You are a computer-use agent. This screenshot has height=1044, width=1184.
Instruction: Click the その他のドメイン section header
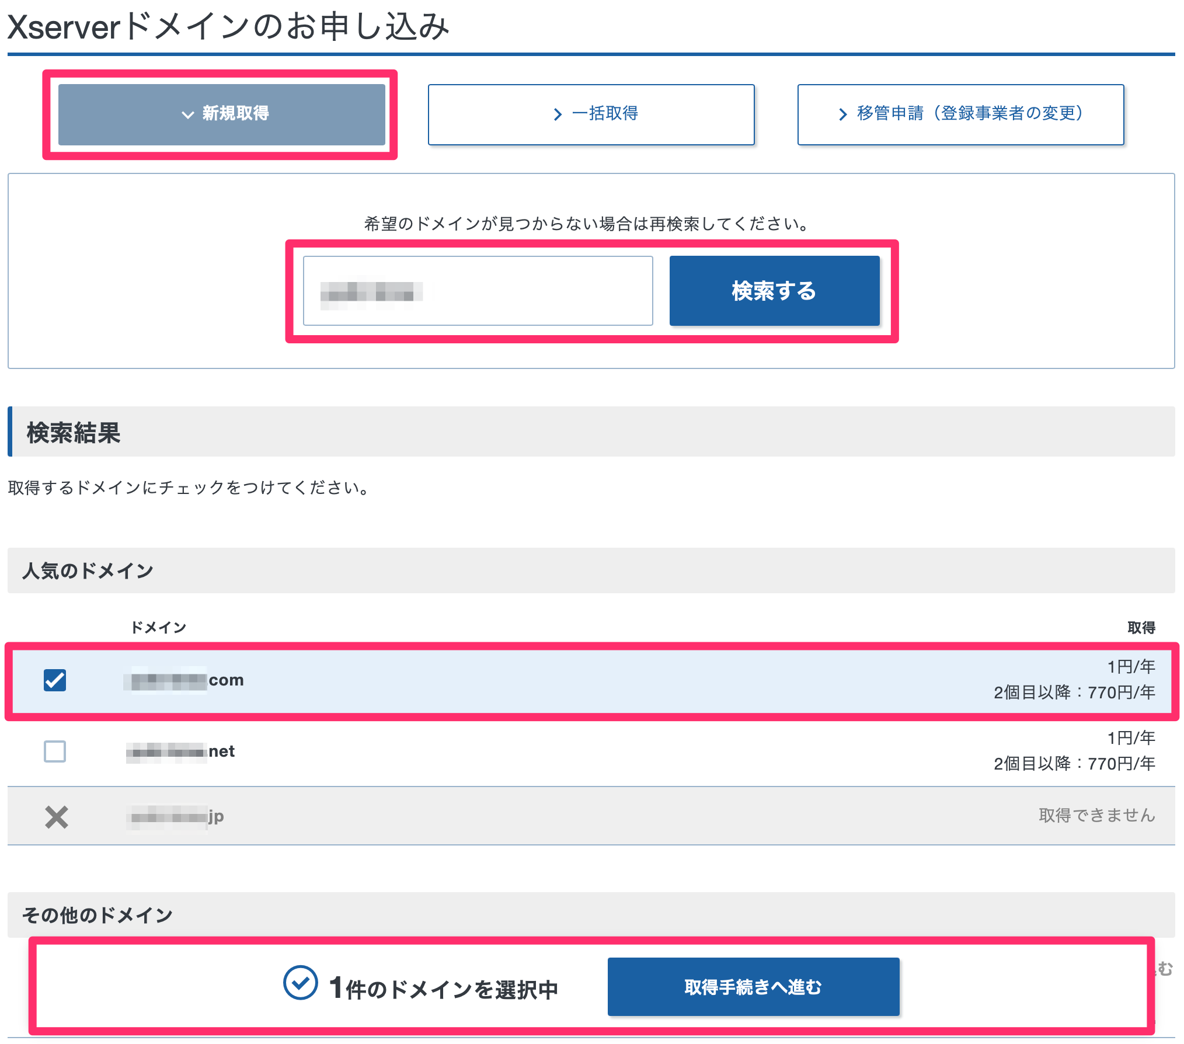tap(591, 914)
